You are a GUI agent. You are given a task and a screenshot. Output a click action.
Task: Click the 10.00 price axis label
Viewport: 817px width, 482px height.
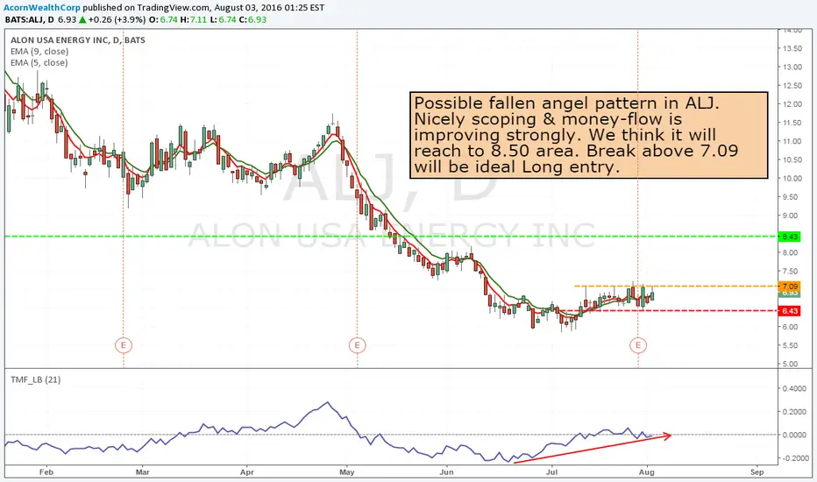pos(792,178)
